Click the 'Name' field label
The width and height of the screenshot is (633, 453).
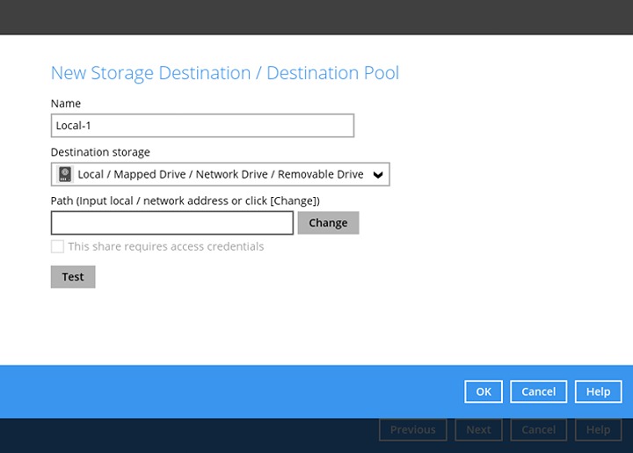point(66,104)
